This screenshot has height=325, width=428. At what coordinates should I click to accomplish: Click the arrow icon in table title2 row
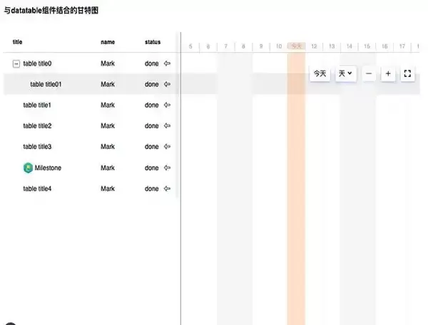tap(168, 126)
